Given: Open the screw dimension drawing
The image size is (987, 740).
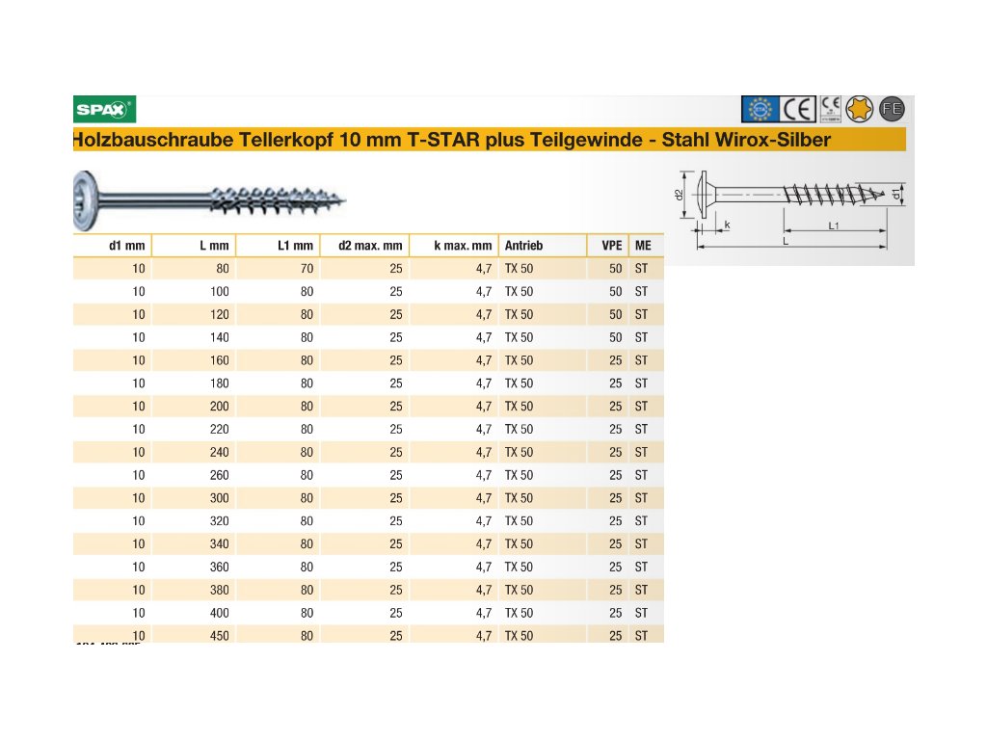Looking at the screenshot, I should click(x=790, y=209).
